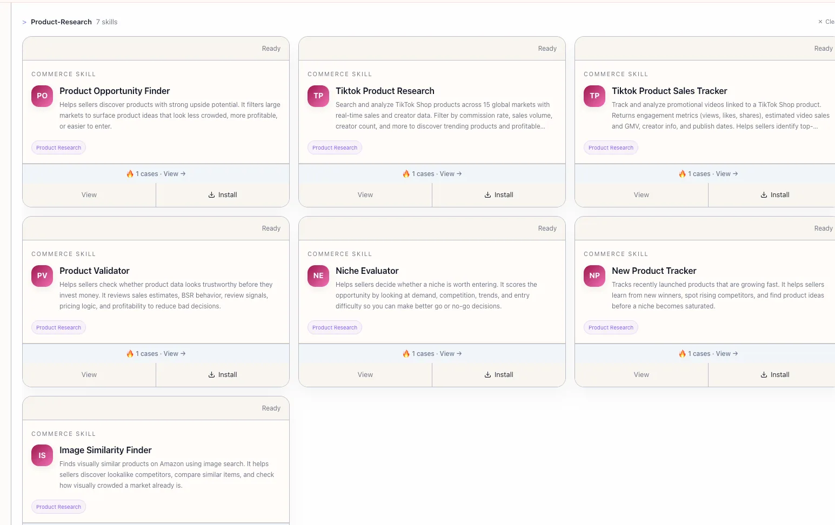835x525 pixels.
Task: Click Product Research tag on Niche Evaluator
Action: click(335, 328)
